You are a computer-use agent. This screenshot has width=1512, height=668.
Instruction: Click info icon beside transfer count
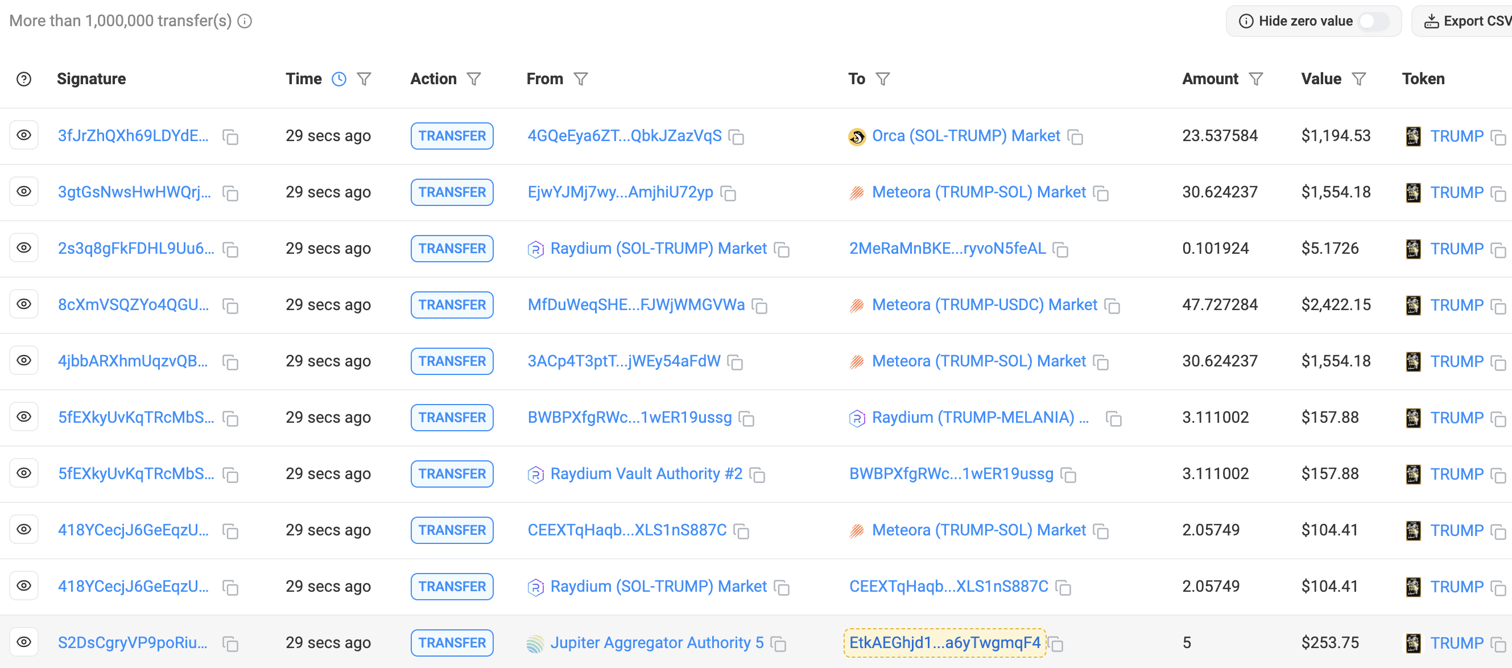click(x=245, y=22)
